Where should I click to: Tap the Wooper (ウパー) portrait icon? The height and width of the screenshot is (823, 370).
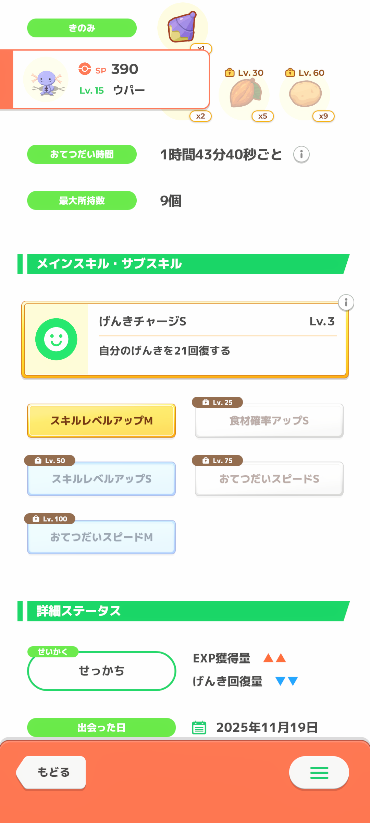[46, 80]
